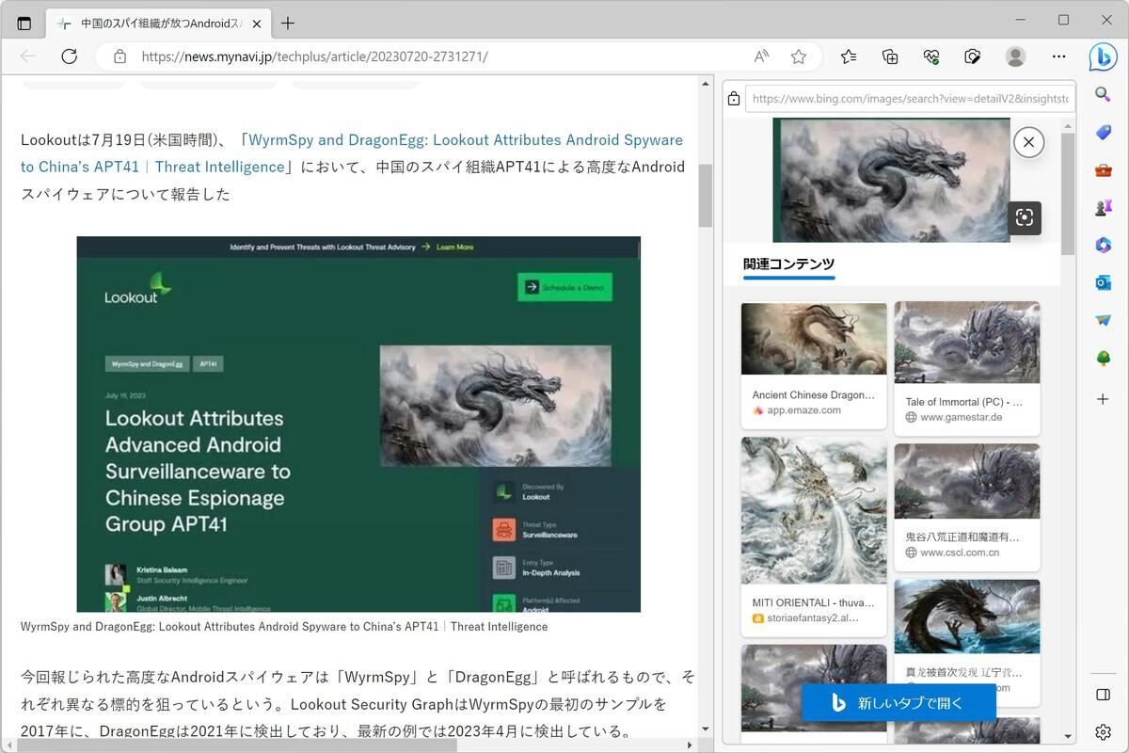This screenshot has height=753, width=1129.
Task: Open sidebar settings gear
Action: coord(1104,732)
